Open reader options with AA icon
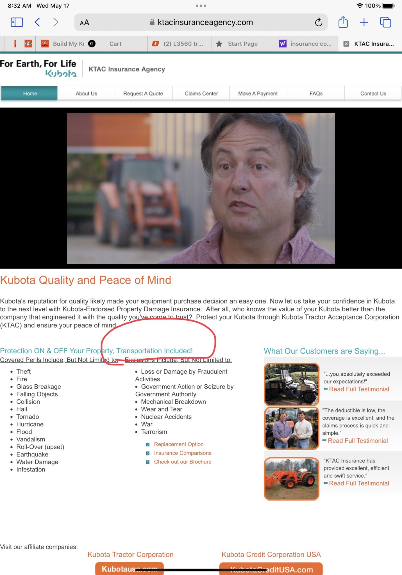Screen dimensions: 402x575 point(84,22)
